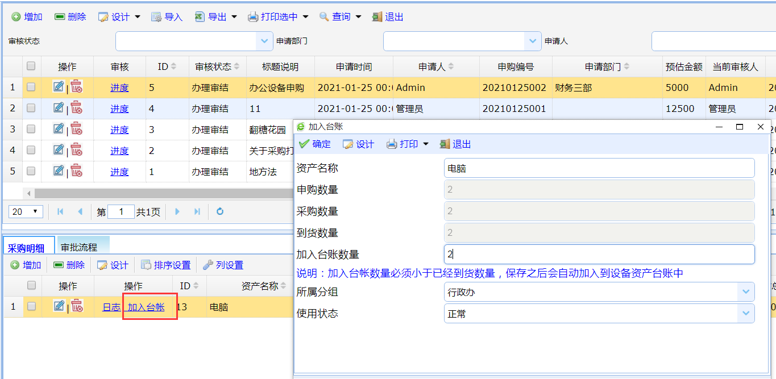
Task: Switch to the 审批流程 tab
Action: 80,247
